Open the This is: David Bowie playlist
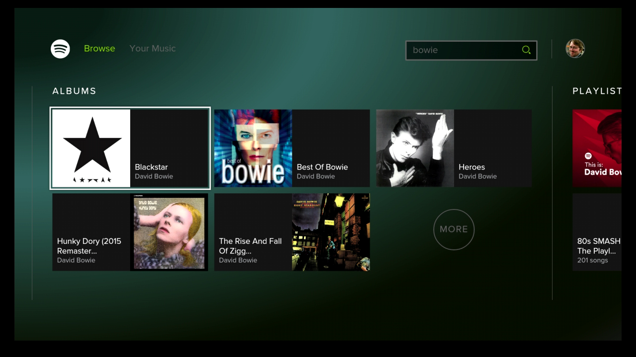This screenshot has width=636, height=357. point(597,148)
